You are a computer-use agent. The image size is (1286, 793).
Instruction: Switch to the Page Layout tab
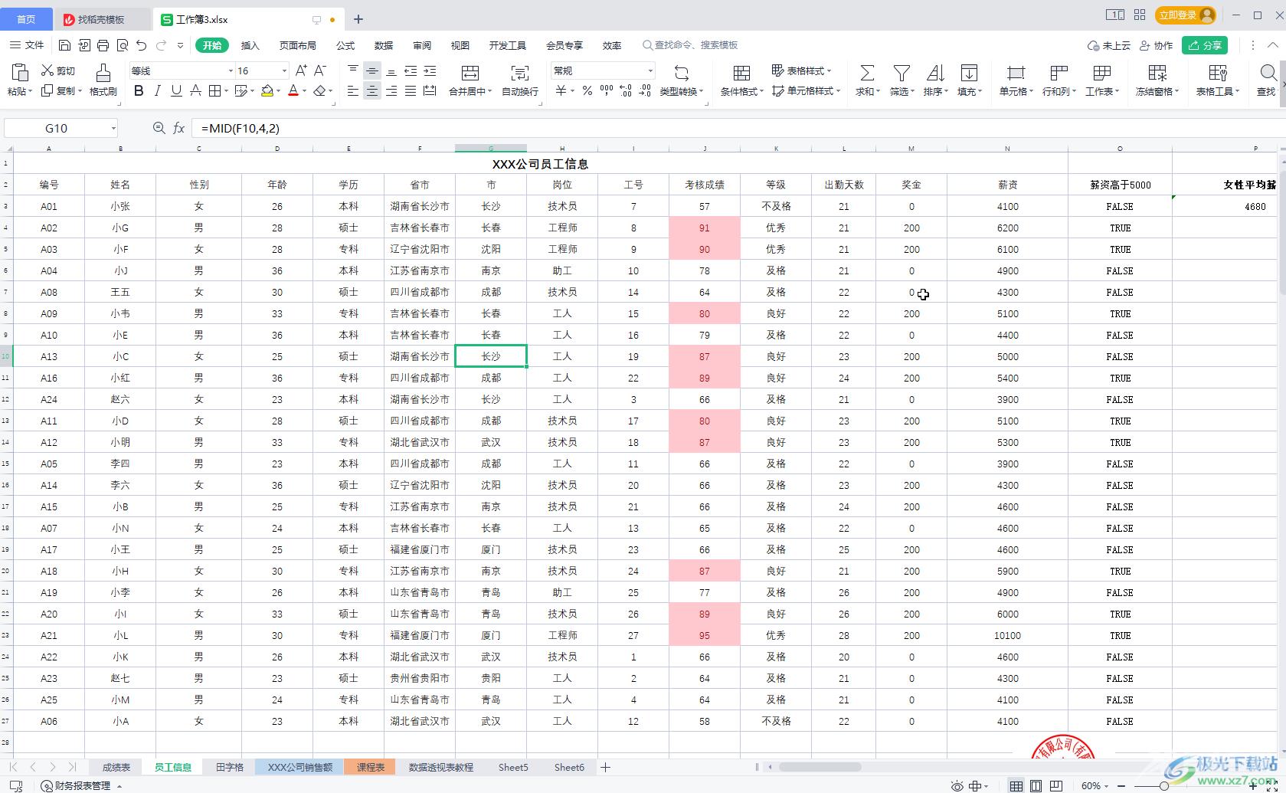click(x=297, y=45)
